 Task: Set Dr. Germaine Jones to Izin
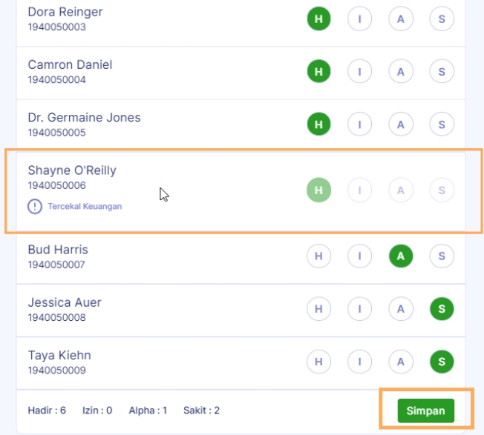(360, 124)
